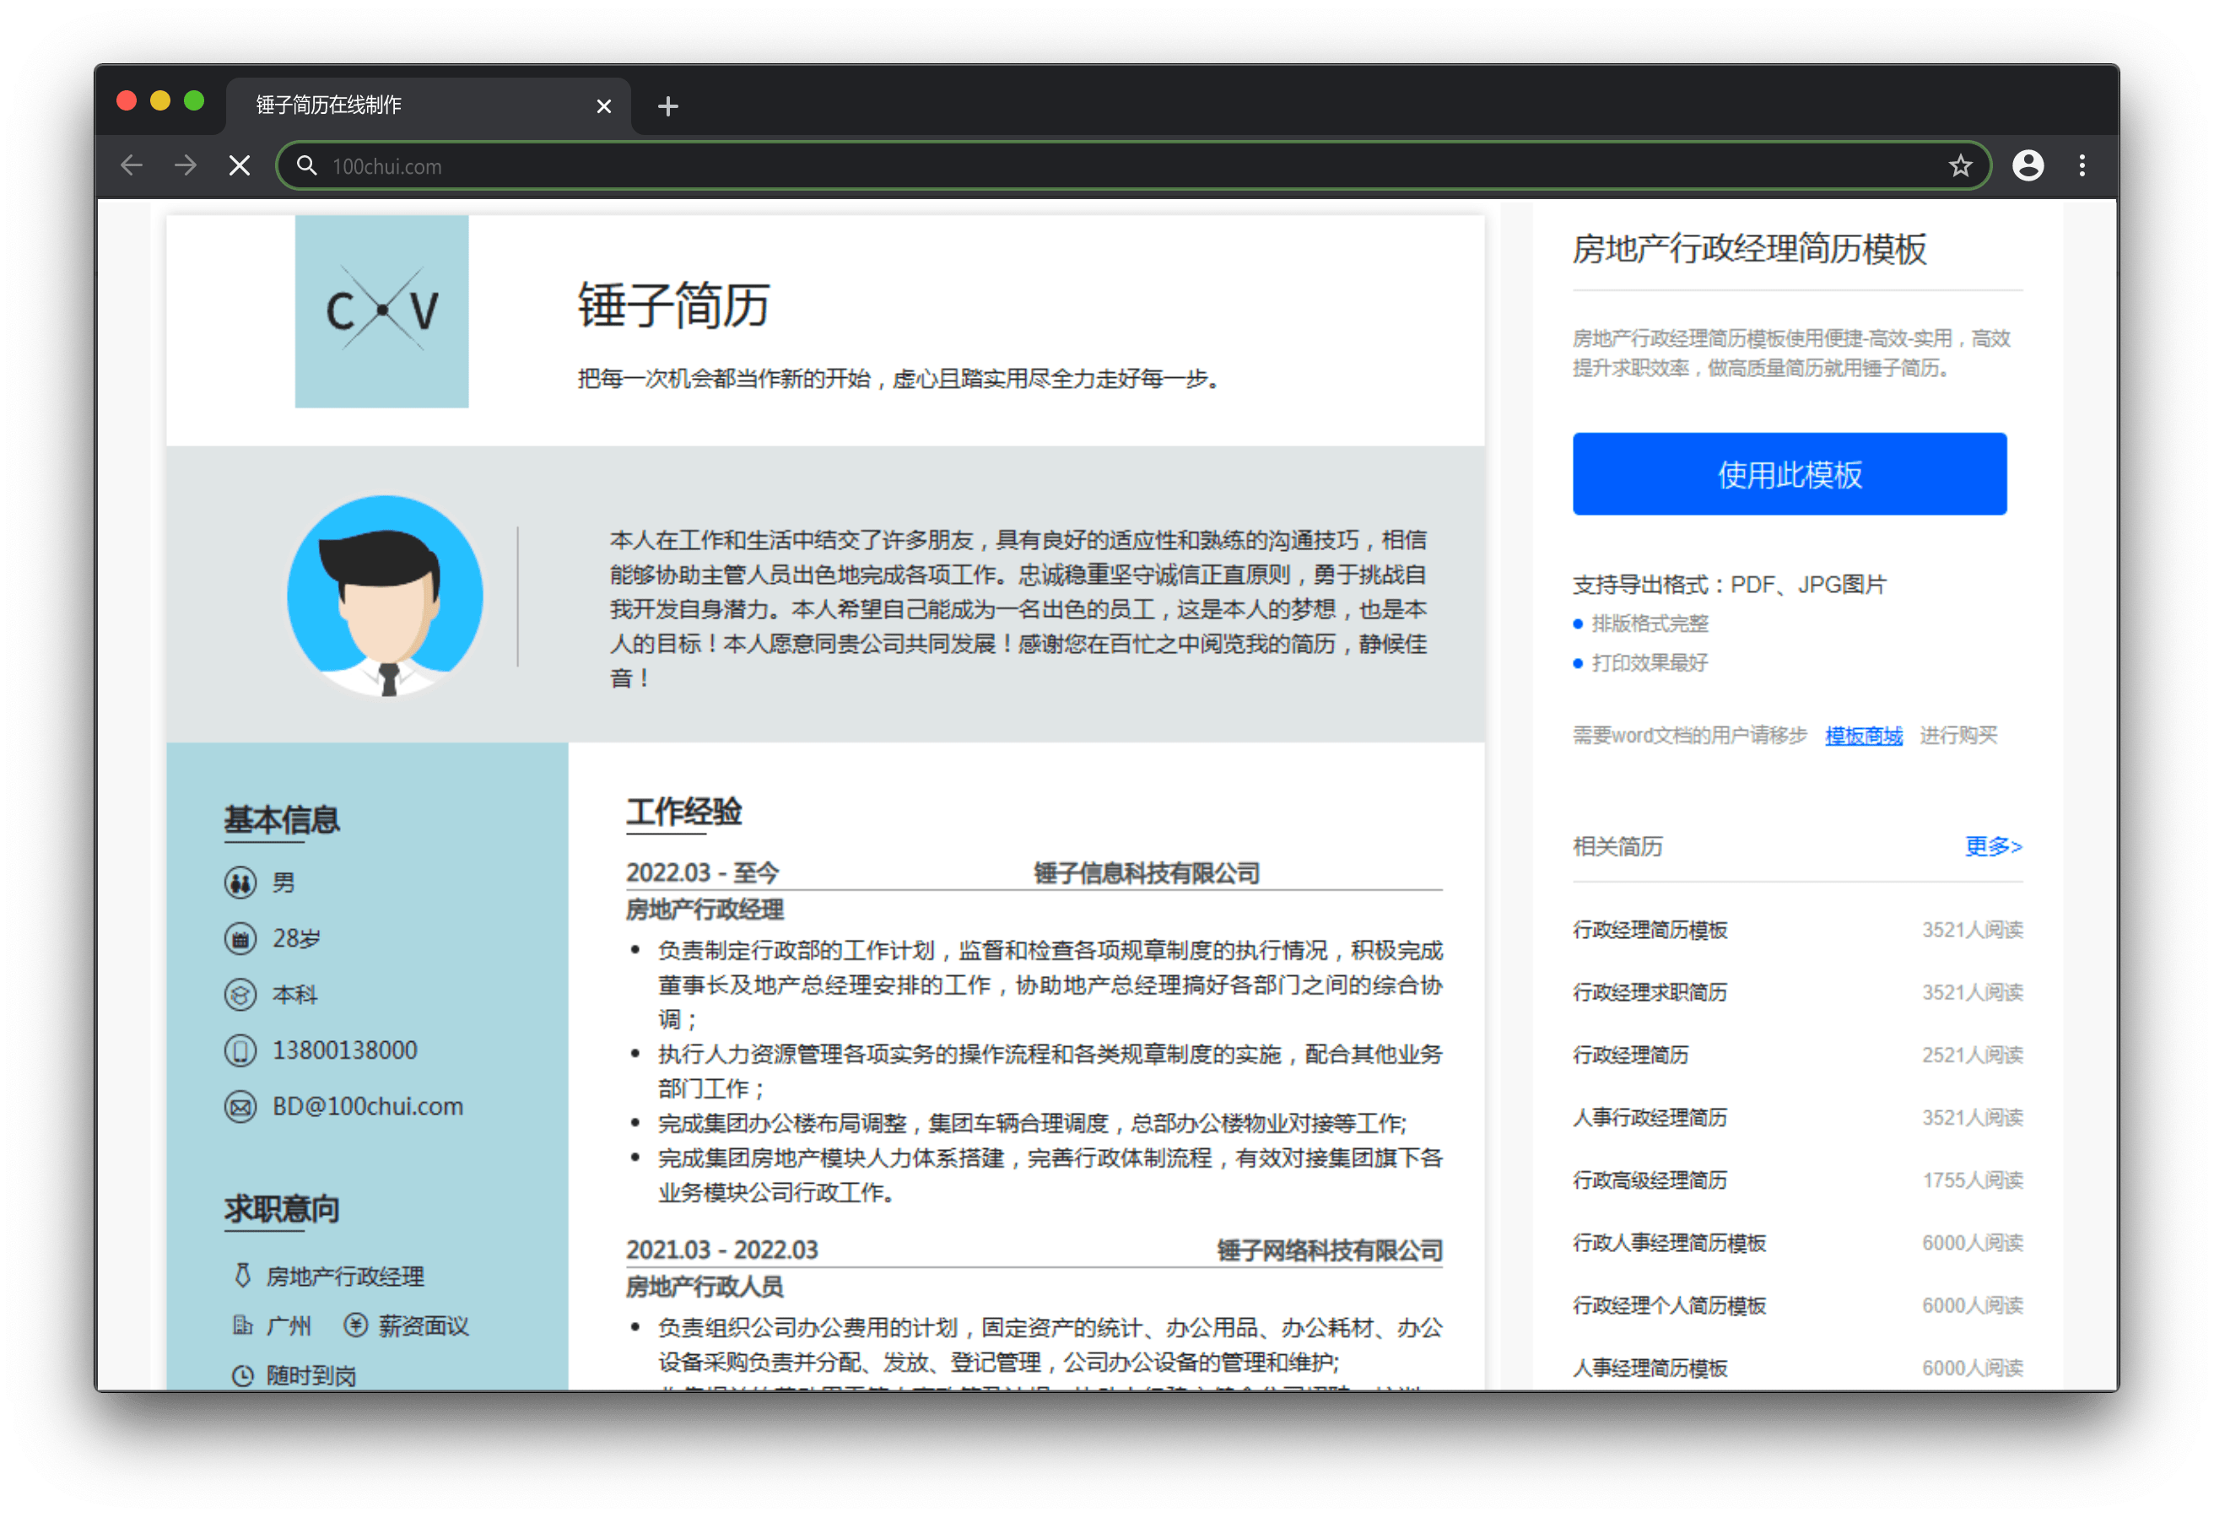
Task: Click the tie icon beside 房地产行政经理
Action: (242, 1275)
